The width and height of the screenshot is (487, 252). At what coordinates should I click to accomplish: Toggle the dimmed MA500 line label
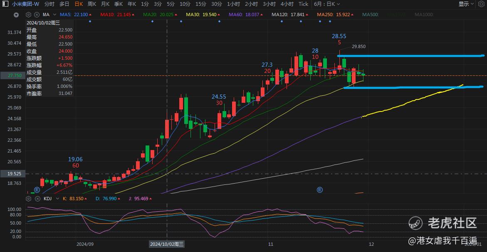(x=370, y=15)
